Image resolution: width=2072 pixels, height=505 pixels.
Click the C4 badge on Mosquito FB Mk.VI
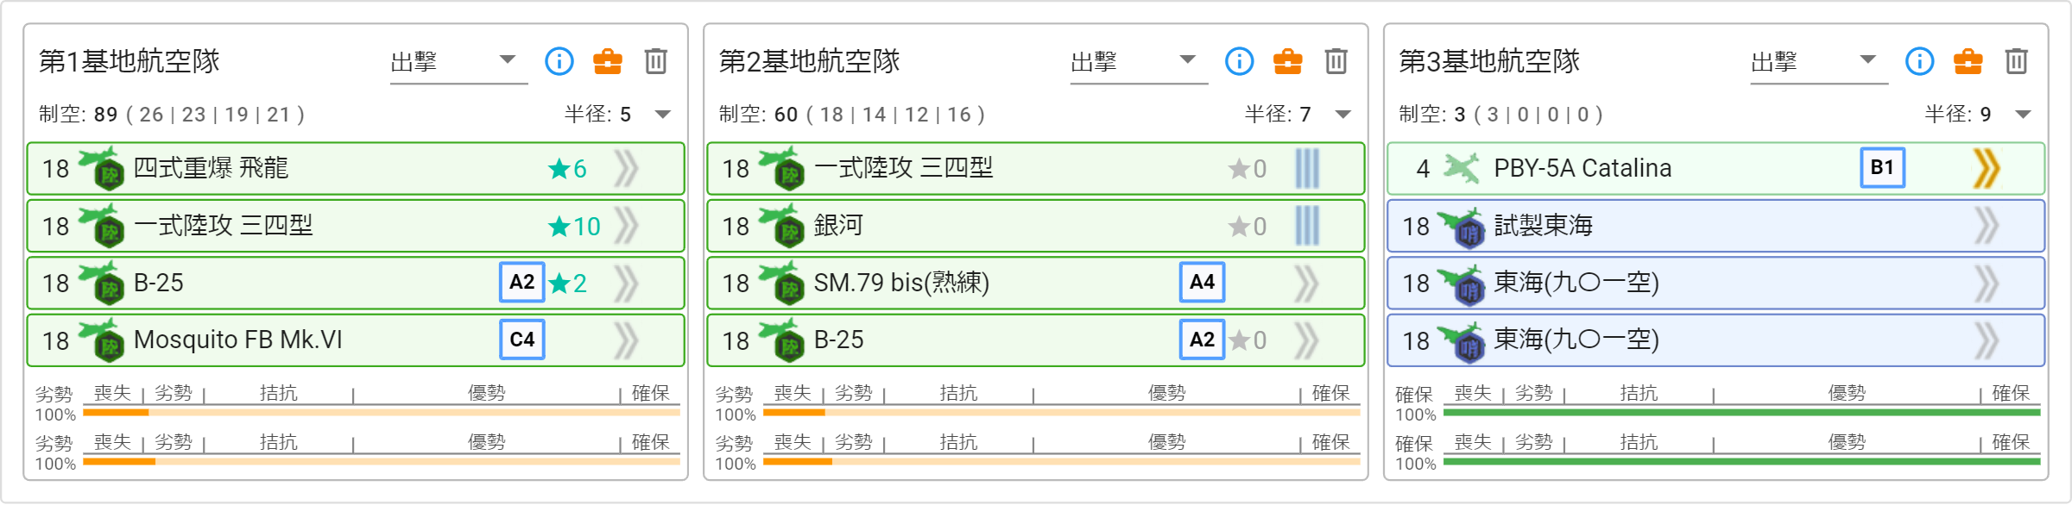521,340
